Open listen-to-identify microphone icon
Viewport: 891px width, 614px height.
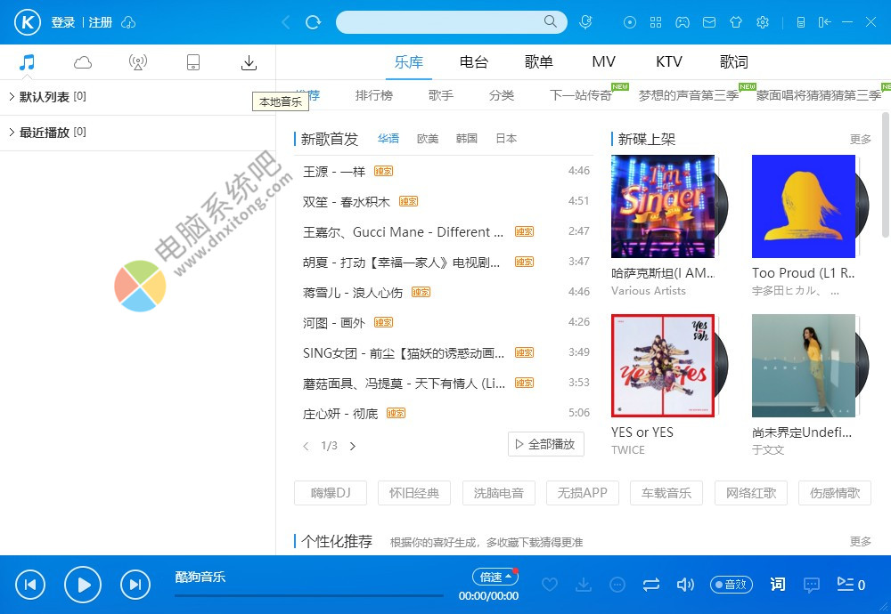pos(585,22)
